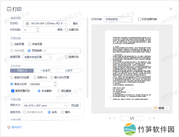Click the 属性 printer properties button

tap(75, 23)
